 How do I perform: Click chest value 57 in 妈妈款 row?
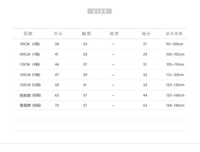[85, 95]
